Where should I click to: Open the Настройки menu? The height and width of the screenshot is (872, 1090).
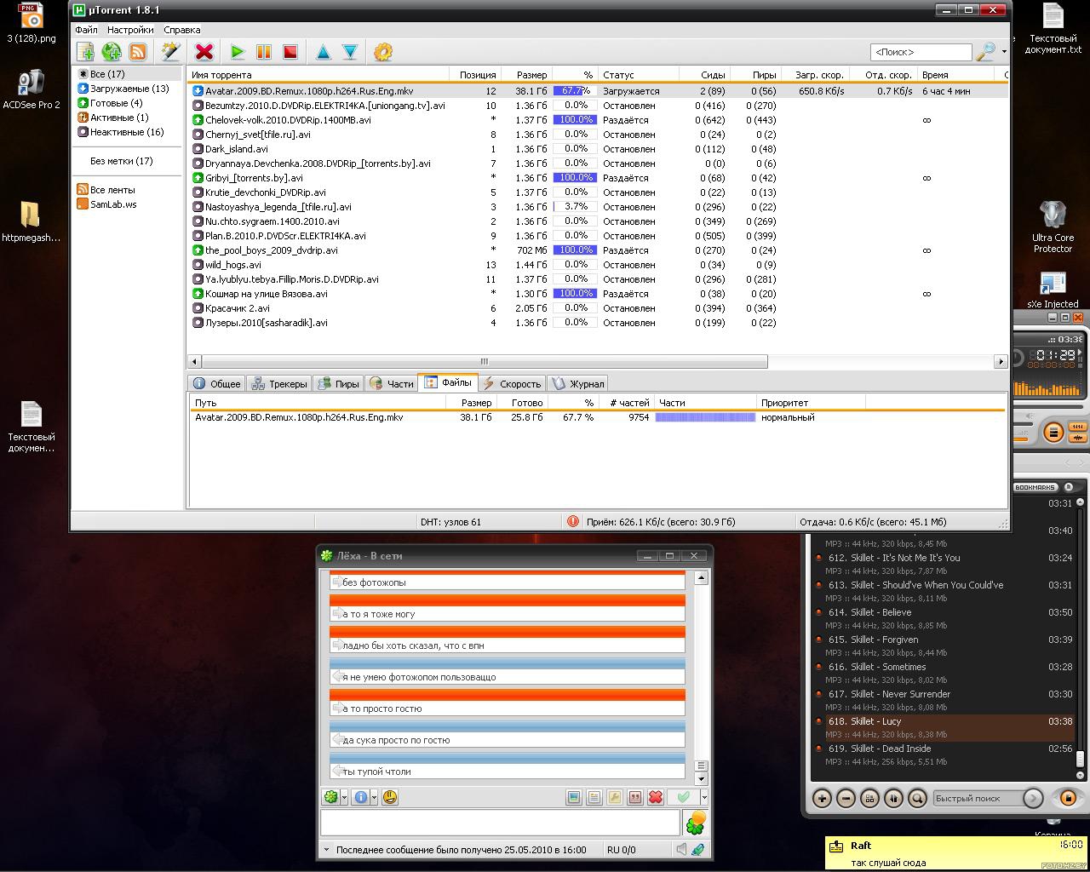coord(130,30)
